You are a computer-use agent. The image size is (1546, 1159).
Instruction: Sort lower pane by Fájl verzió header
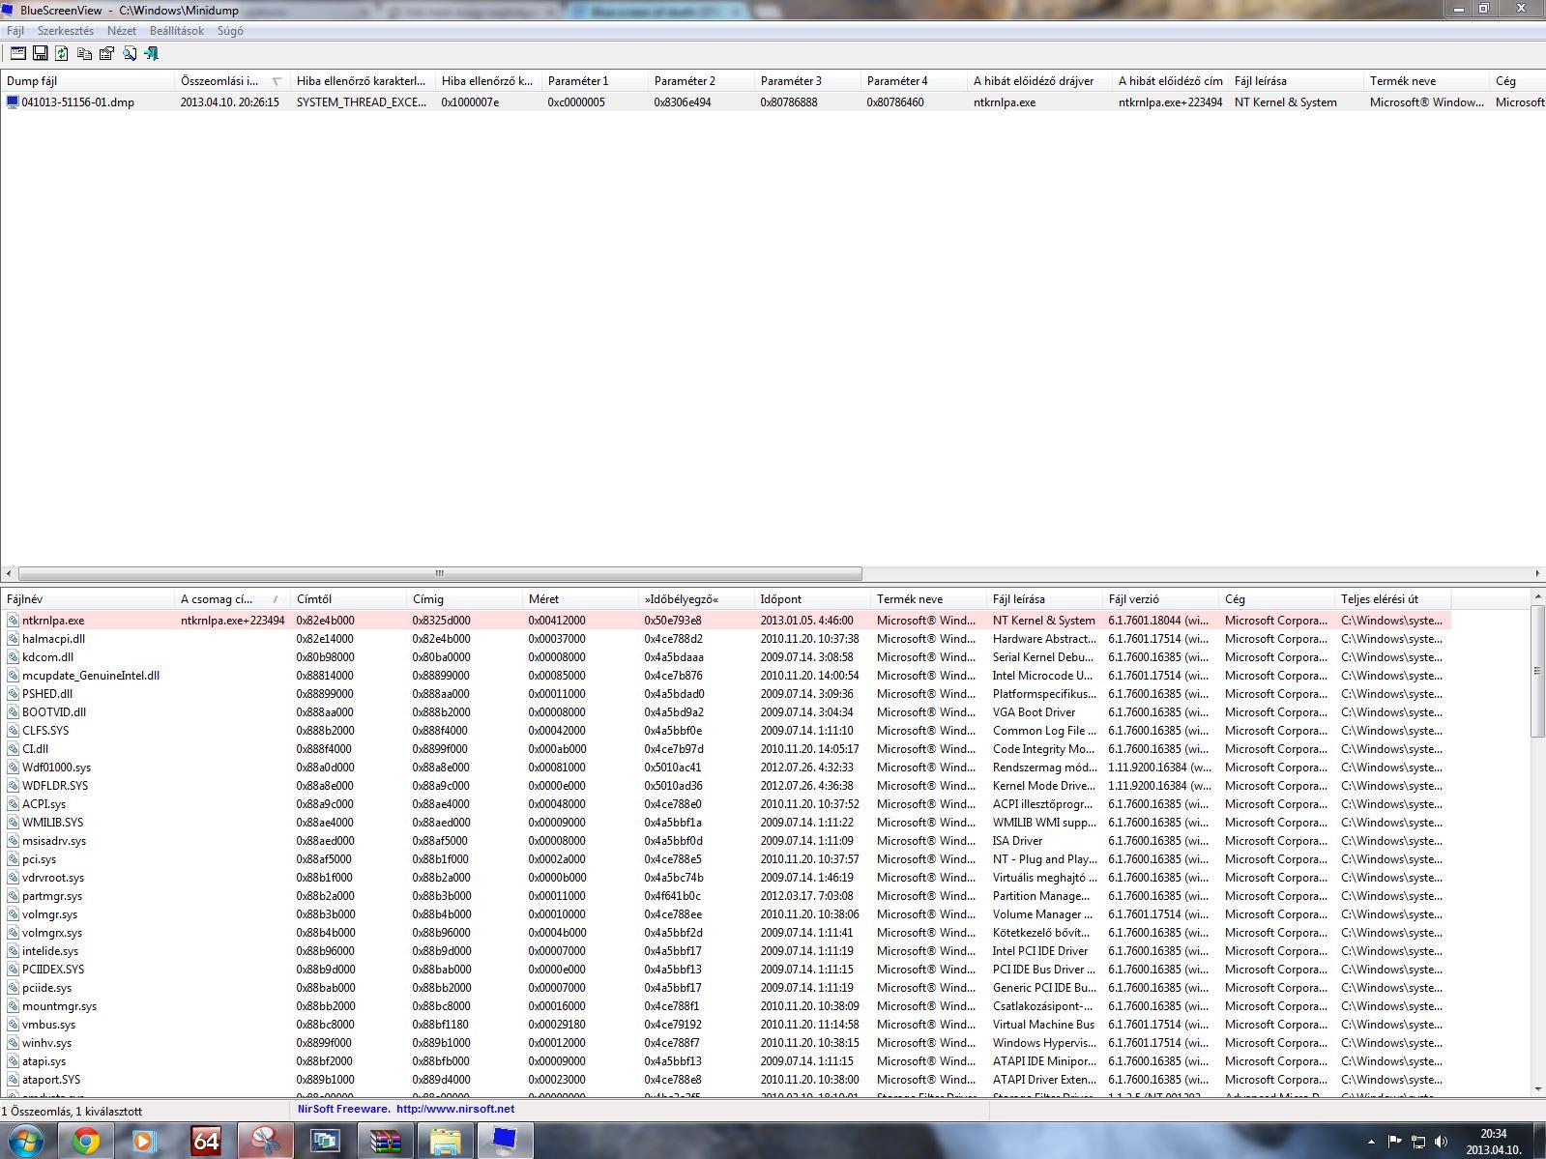click(x=1160, y=599)
